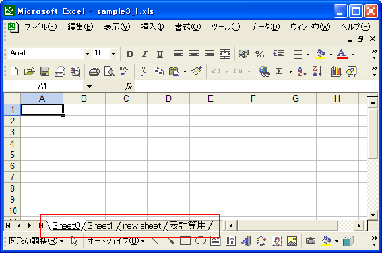This screenshot has width=382, height=253.
Task: Decrease indent icon
Action: pyautogui.click(x=278, y=54)
